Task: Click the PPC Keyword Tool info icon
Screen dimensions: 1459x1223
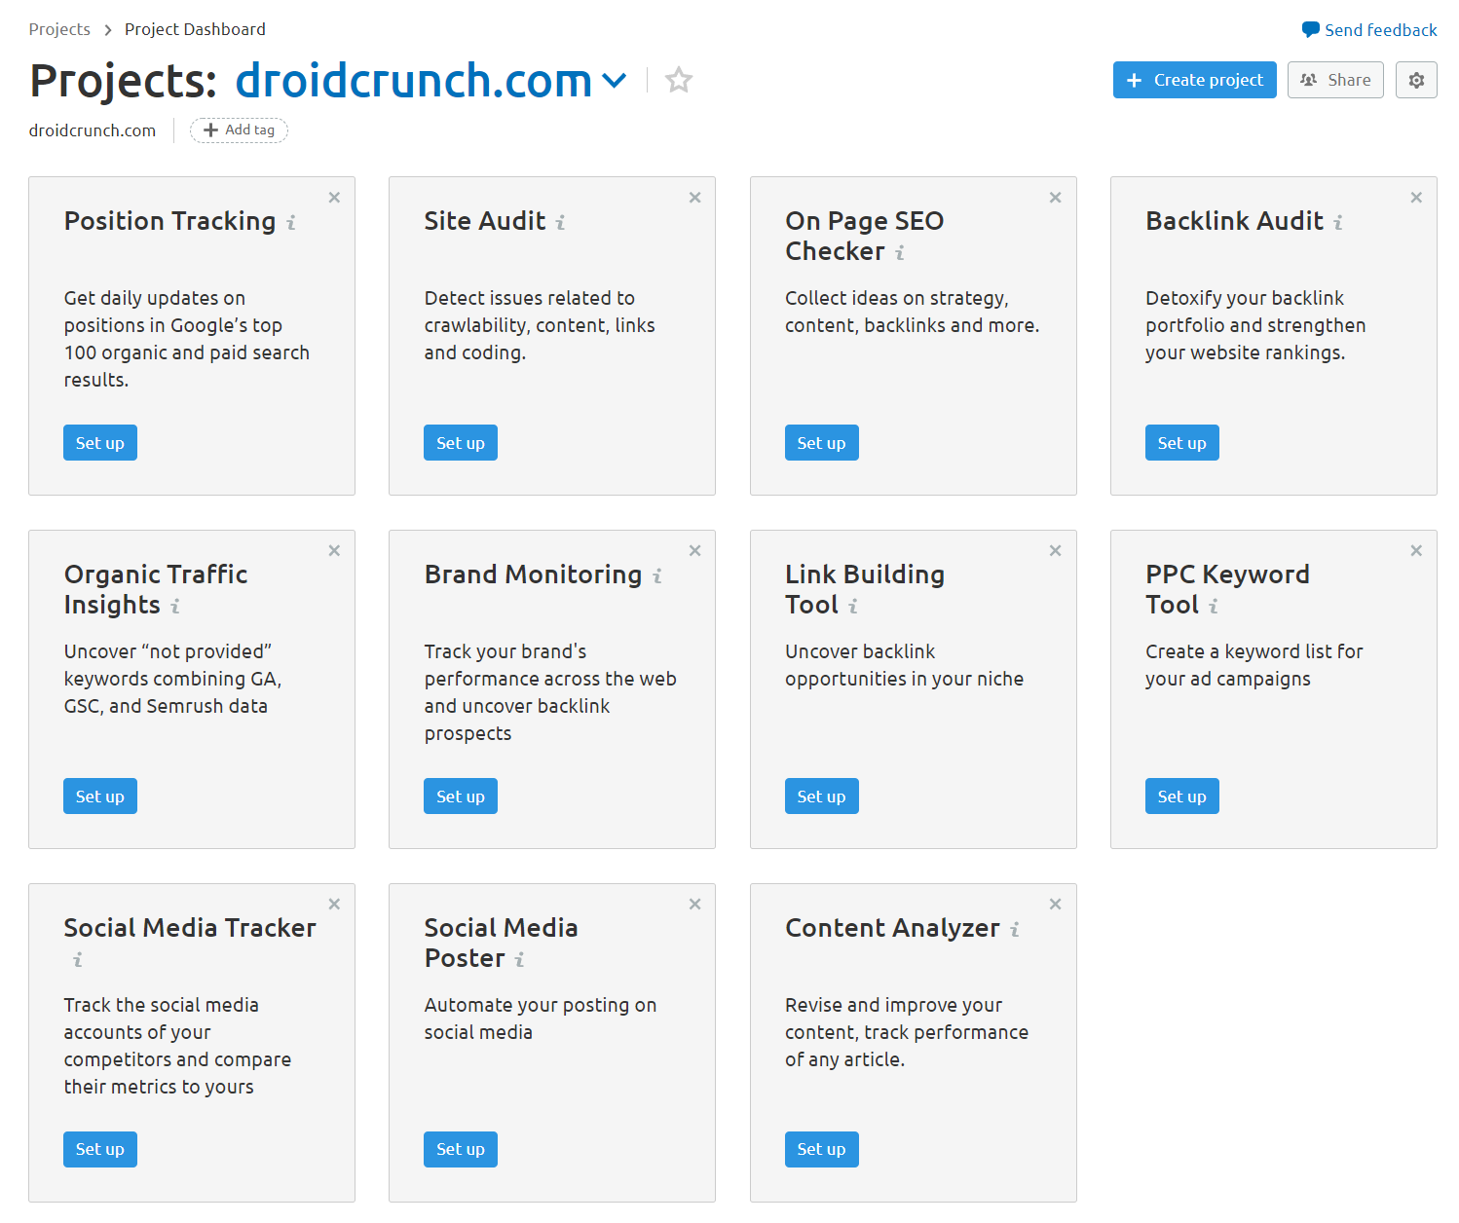Action: (1214, 607)
